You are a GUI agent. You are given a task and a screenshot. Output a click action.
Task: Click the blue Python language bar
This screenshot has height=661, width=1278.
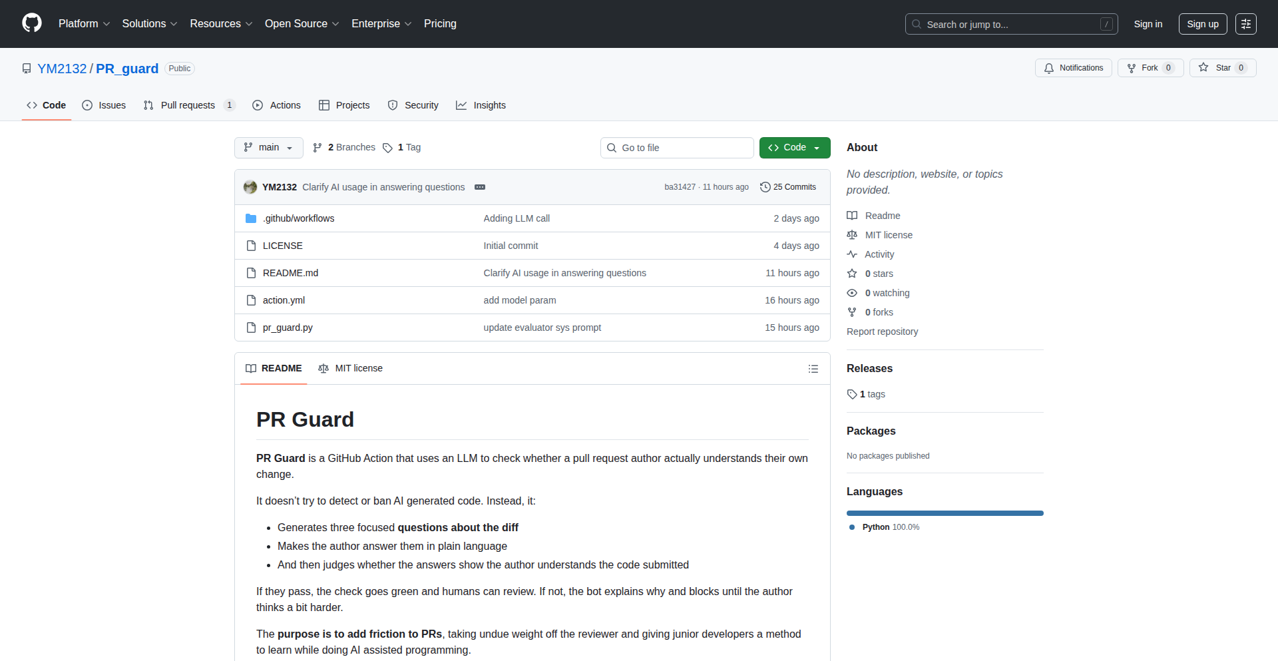(945, 513)
